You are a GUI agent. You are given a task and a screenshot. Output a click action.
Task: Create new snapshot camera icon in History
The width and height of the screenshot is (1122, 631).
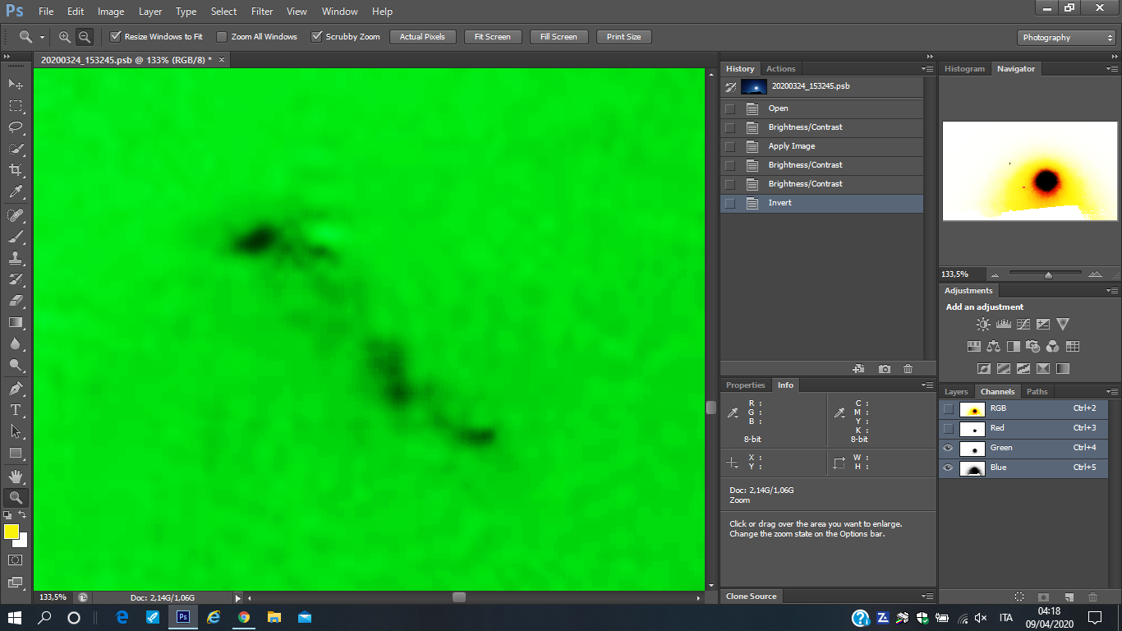click(884, 369)
